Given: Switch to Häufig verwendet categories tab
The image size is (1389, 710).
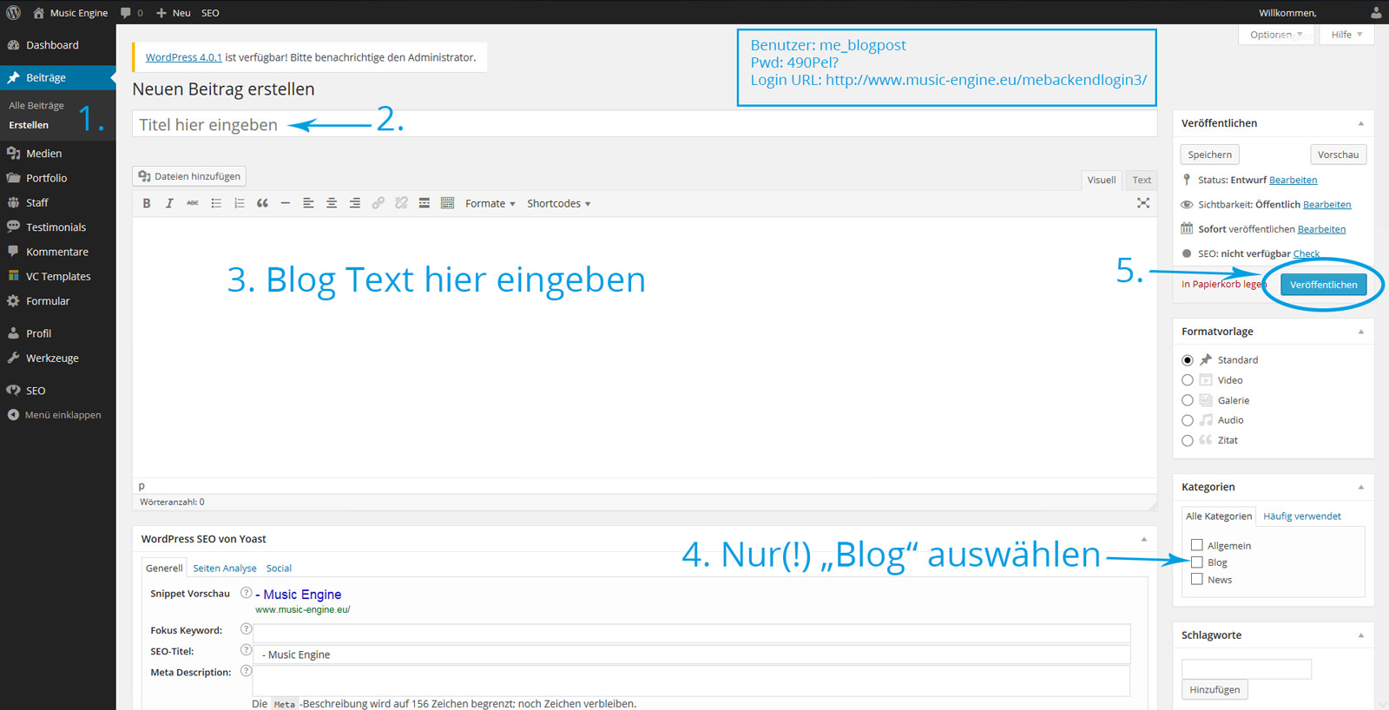Looking at the screenshot, I should pos(1302,516).
